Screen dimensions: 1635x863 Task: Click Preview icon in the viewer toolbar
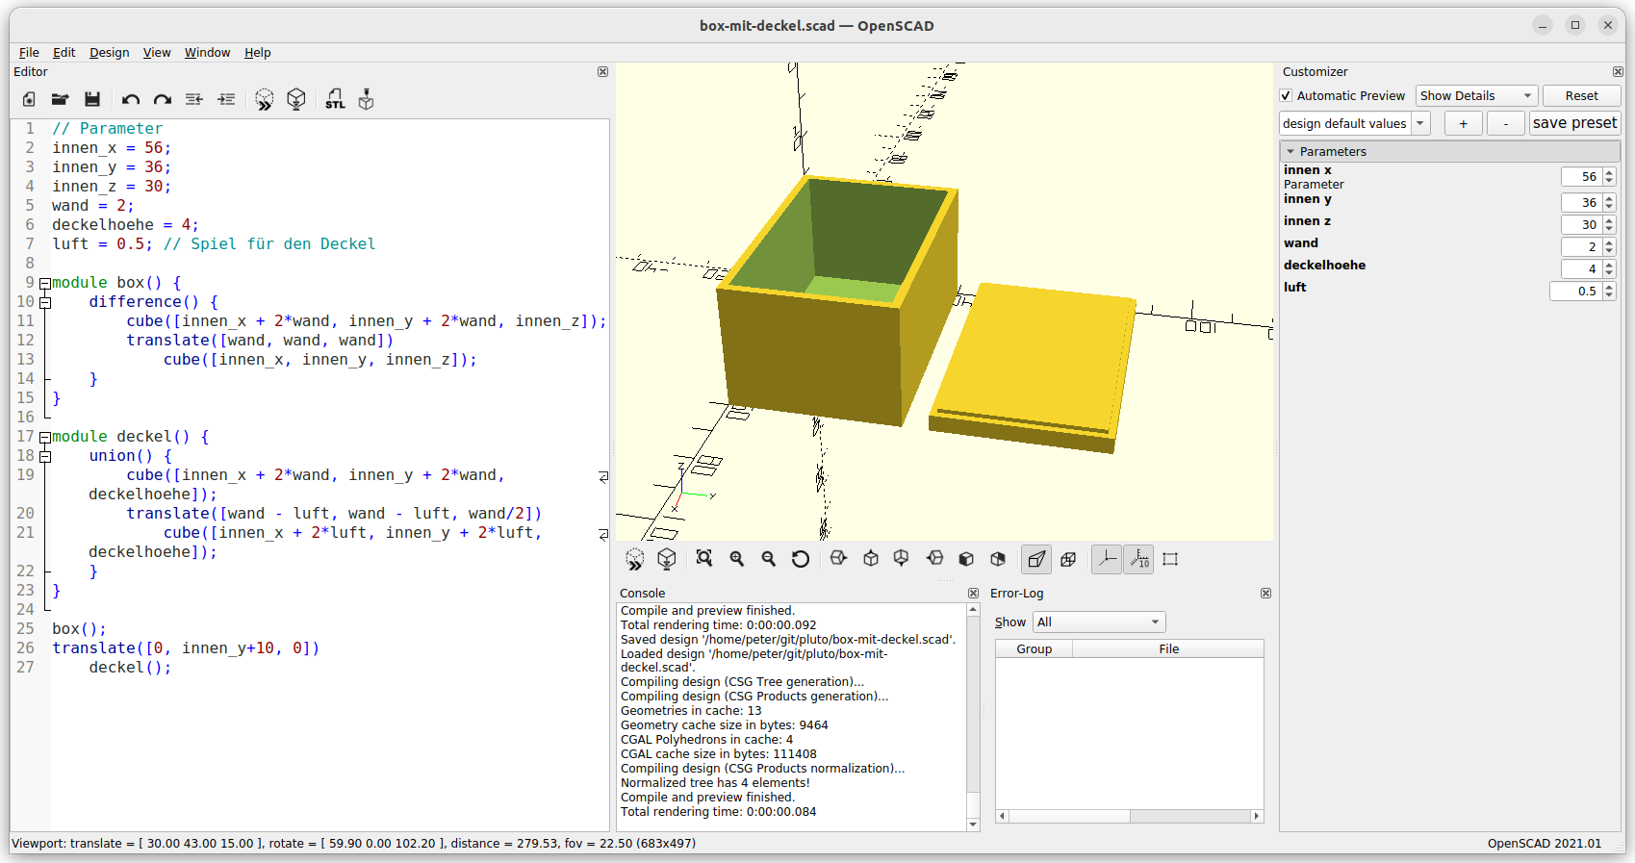tap(635, 559)
